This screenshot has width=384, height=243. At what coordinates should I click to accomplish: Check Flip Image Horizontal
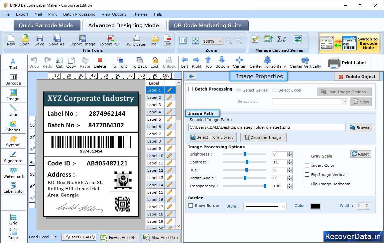(307, 184)
